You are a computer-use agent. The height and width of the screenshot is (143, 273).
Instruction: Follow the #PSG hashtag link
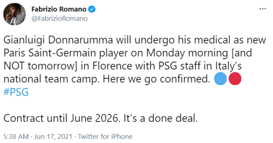tap(16, 92)
